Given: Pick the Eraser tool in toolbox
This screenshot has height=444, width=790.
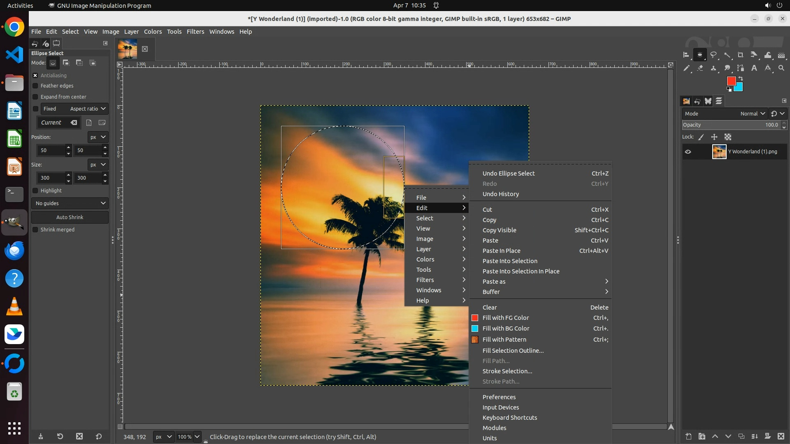Looking at the screenshot, I should click(700, 68).
